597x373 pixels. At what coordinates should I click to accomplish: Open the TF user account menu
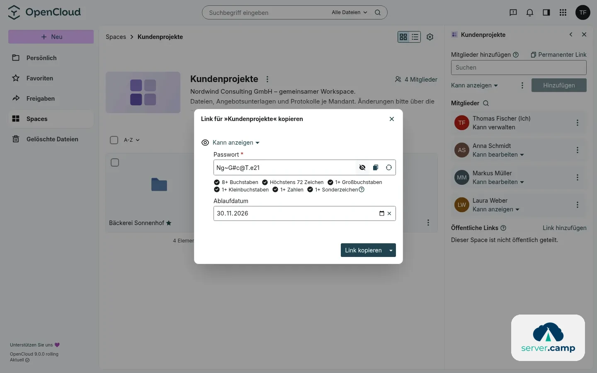tap(583, 12)
